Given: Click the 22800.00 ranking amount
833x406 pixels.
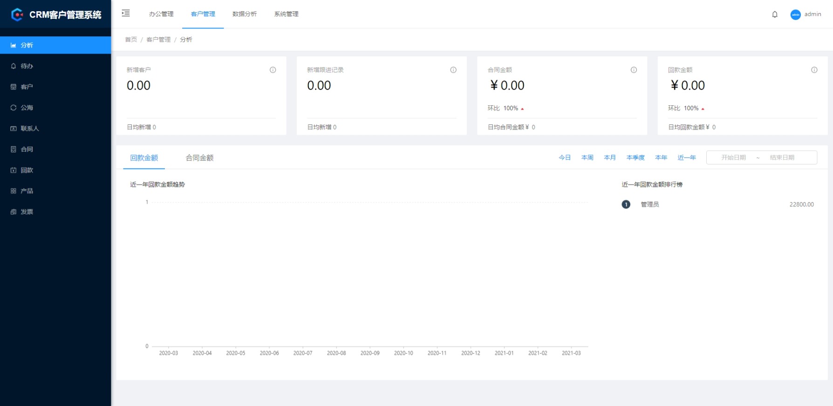Looking at the screenshot, I should 801,204.
